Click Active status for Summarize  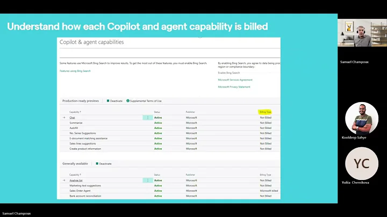158,123
